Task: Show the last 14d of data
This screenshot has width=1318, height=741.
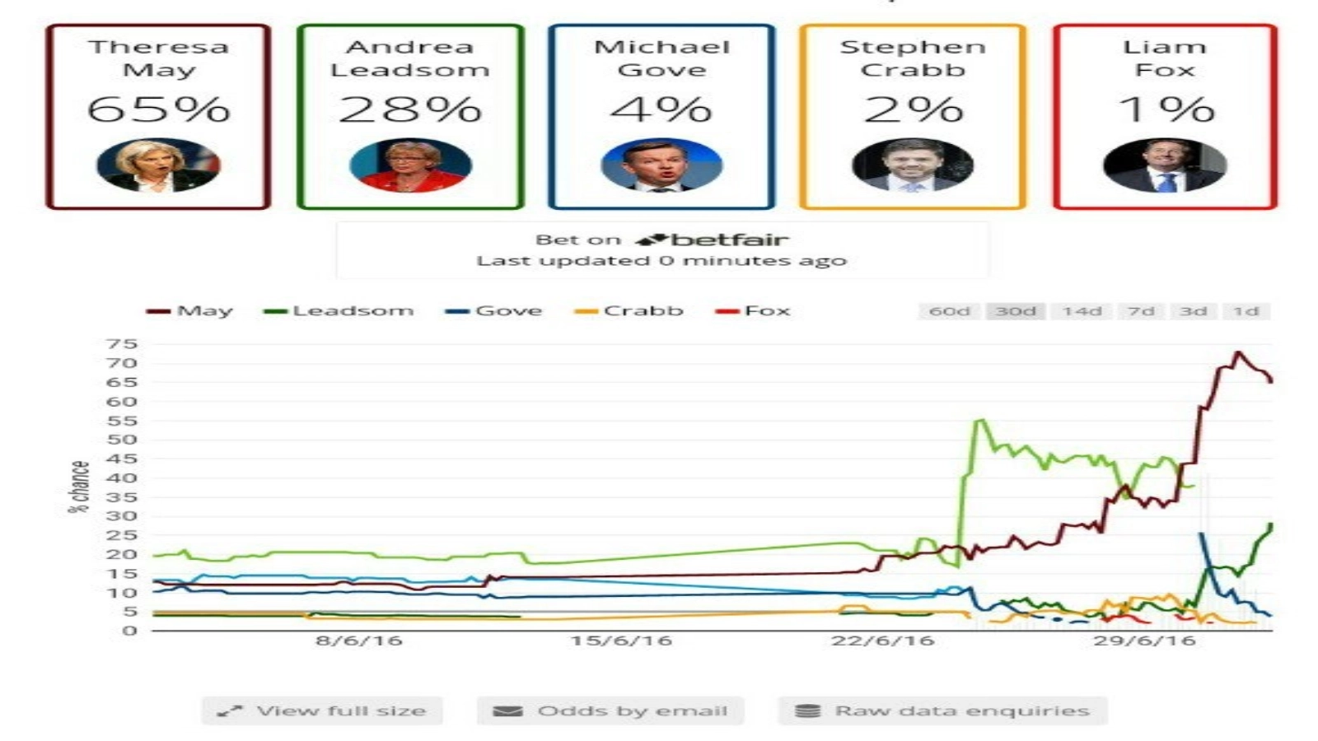Action: 1081,311
